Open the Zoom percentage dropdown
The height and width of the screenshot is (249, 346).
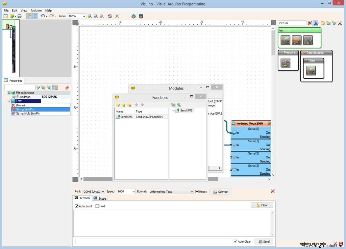[x=84, y=16]
